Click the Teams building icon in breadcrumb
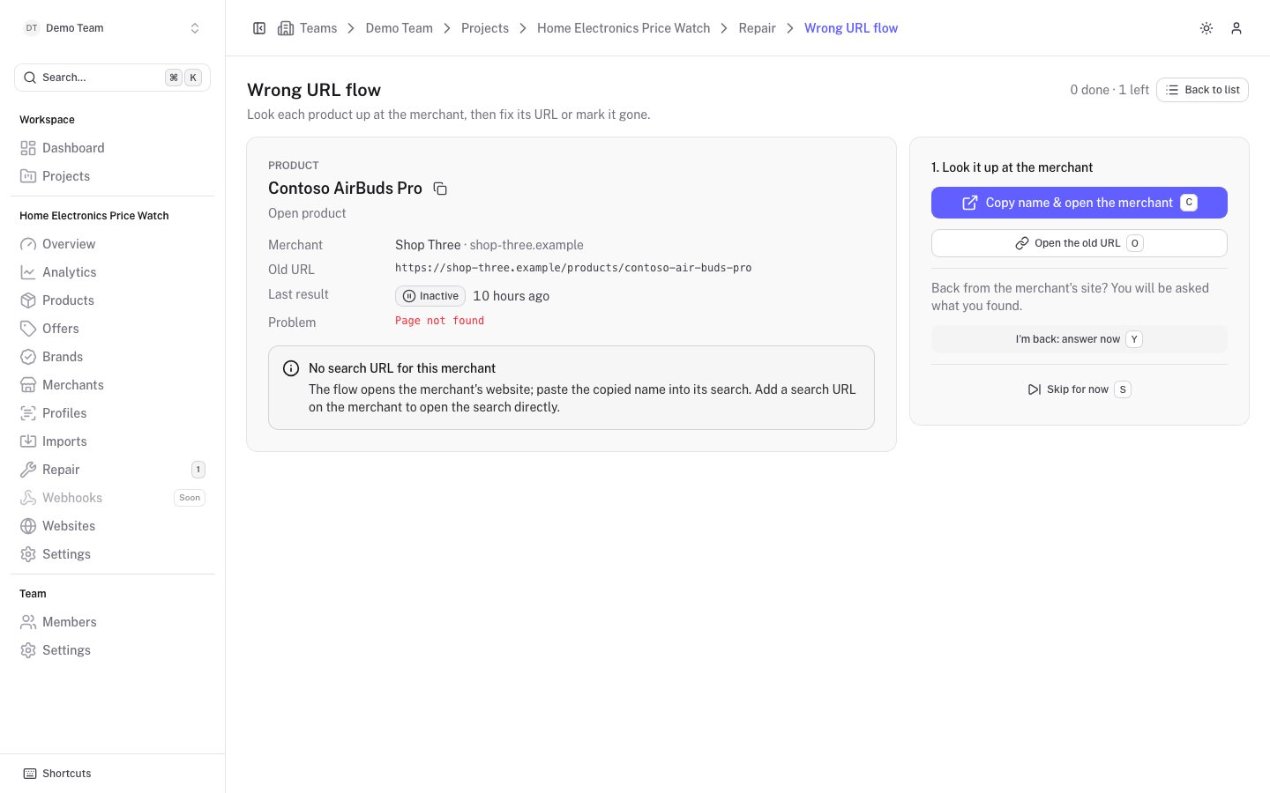This screenshot has height=793, width=1270. (x=286, y=28)
